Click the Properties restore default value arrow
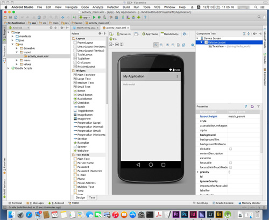 [x=252, y=107]
